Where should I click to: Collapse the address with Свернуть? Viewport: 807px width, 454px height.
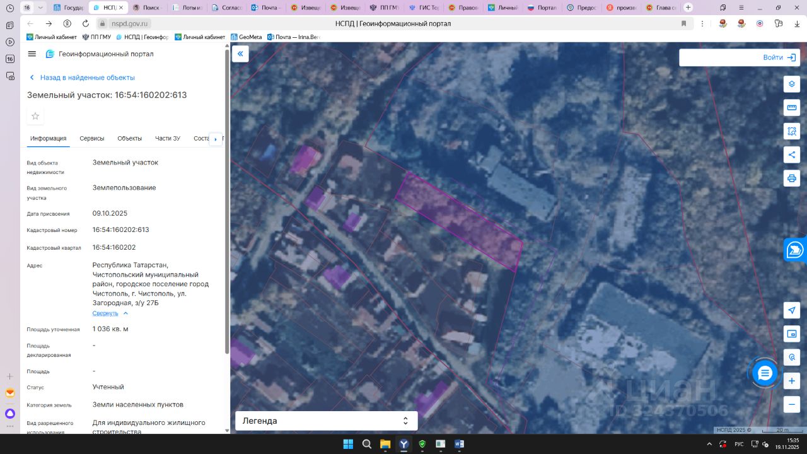[x=110, y=313]
